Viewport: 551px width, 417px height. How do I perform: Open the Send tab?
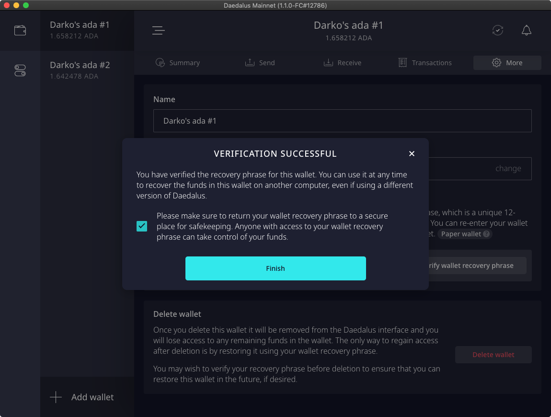[x=260, y=63]
